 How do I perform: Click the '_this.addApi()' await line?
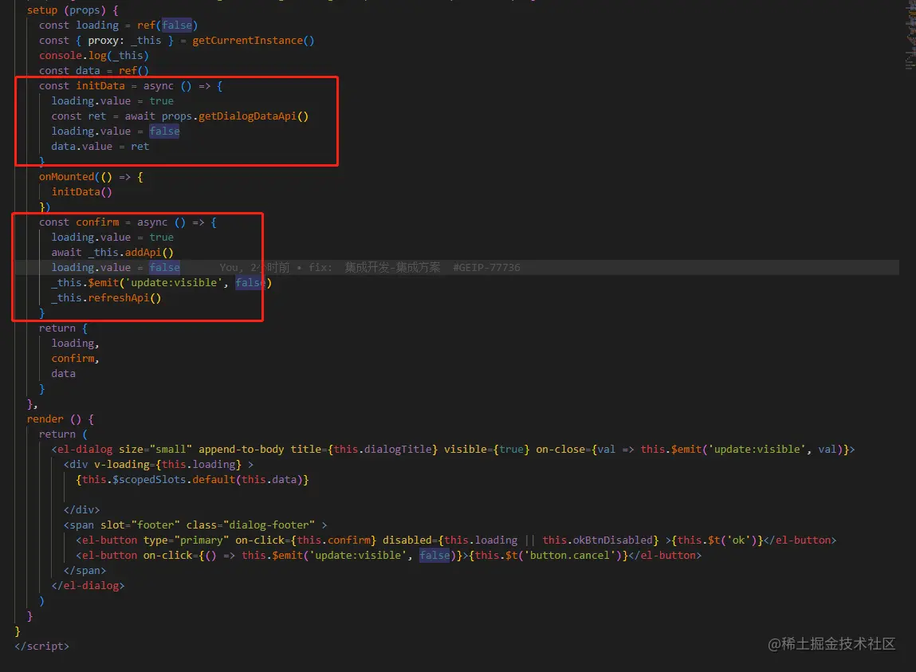tap(112, 253)
